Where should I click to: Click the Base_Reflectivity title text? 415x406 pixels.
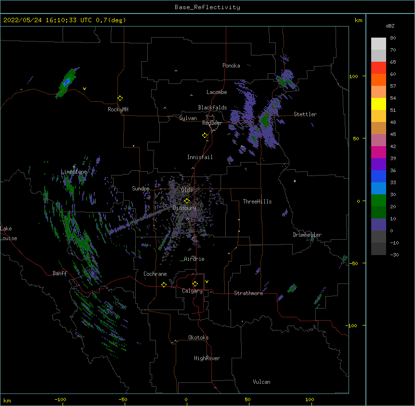pos(207,7)
